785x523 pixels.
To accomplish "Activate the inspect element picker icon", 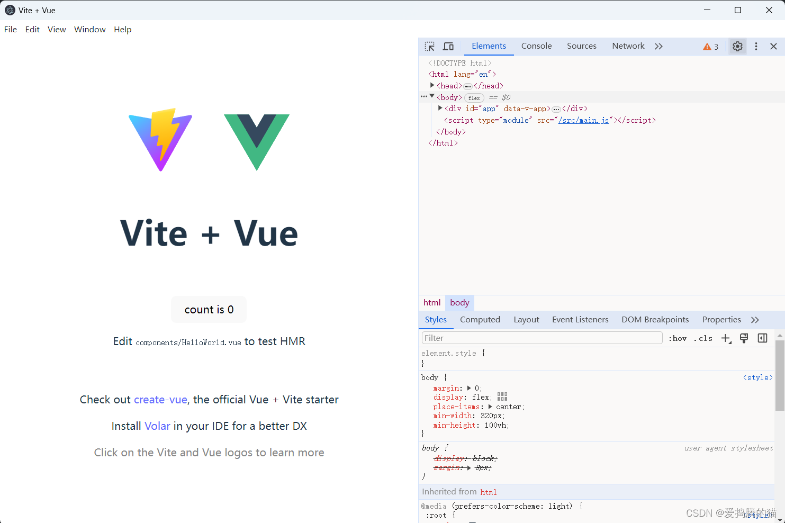I will click(x=430, y=47).
